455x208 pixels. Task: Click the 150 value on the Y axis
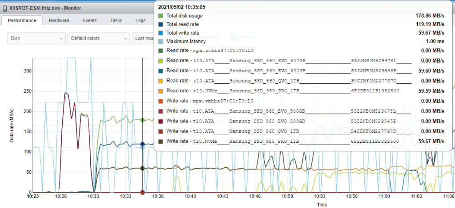click(x=27, y=132)
